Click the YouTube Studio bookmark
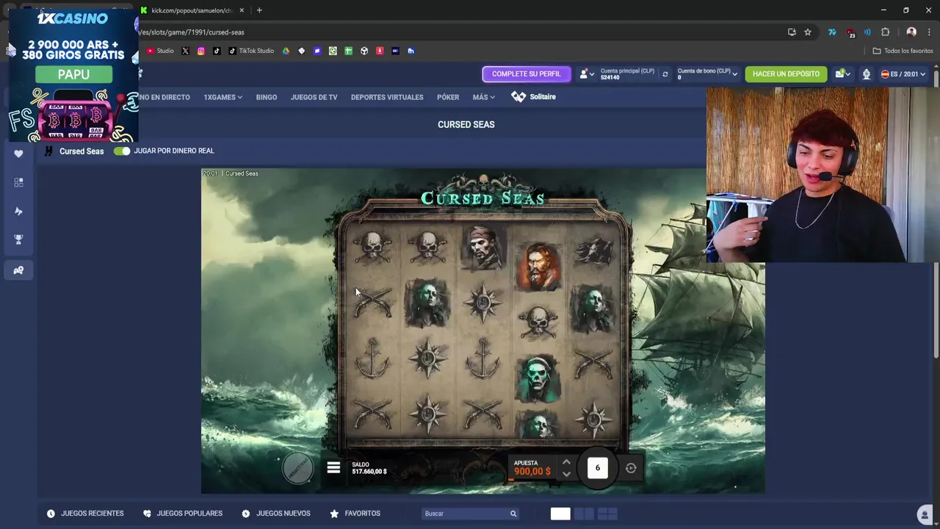Viewport: 940px width, 529px height. [x=160, y=51]
